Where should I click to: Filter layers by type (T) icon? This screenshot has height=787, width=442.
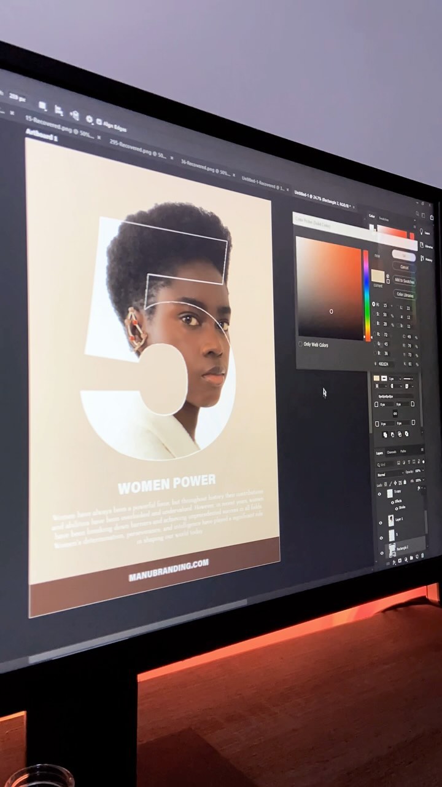coord(409,462)
